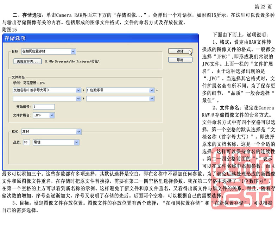Click the 取消 cancel button
Viewport: 278px width, 225px height.
pyautogui.click(x=180, y=60)
